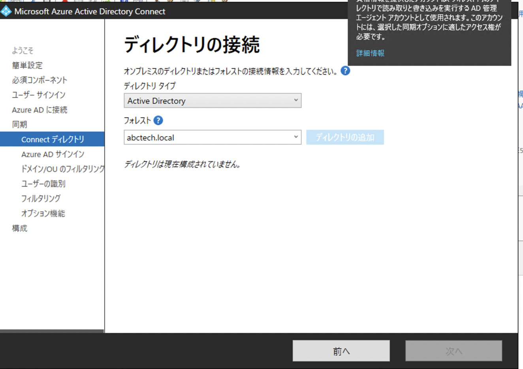Open the 詳細情報 link in the tooltip

[369, 53]
